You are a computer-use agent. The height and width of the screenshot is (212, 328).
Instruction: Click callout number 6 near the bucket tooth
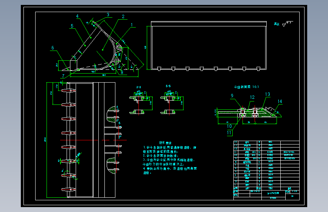53,48
